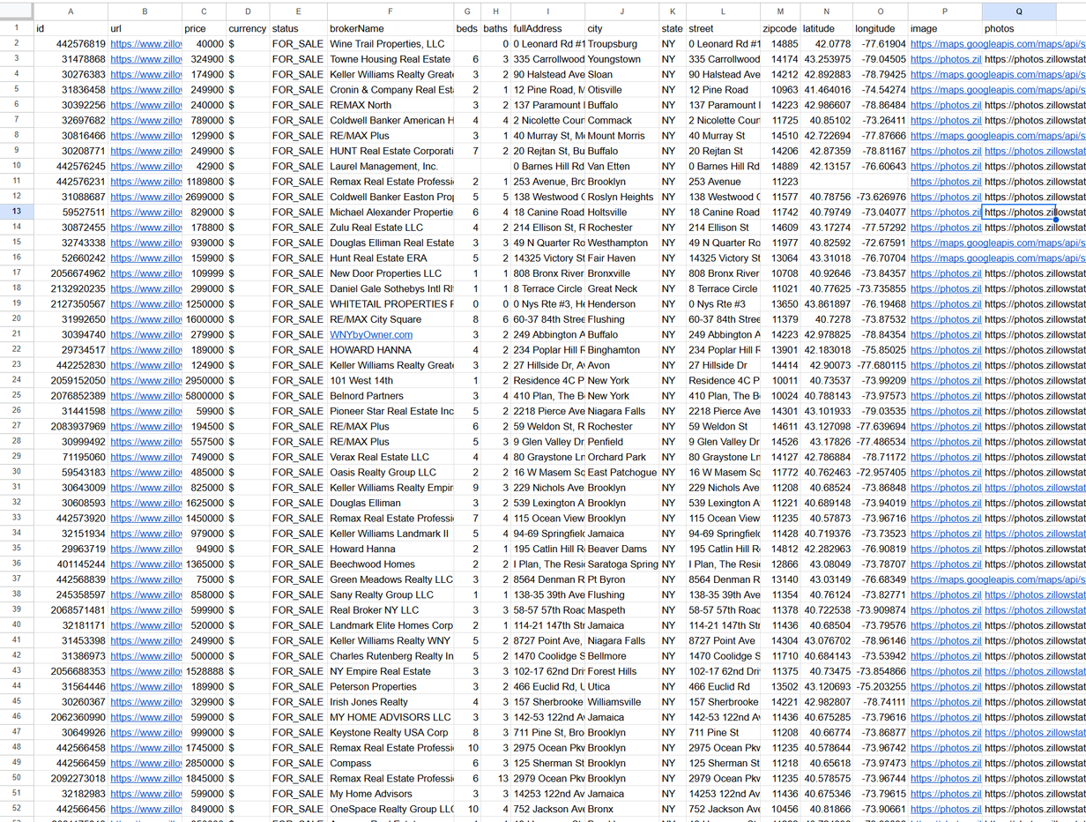The width and height of the screenshot is (1086, 822).
Task: Select column M header
Action: [x=780, y=11]
